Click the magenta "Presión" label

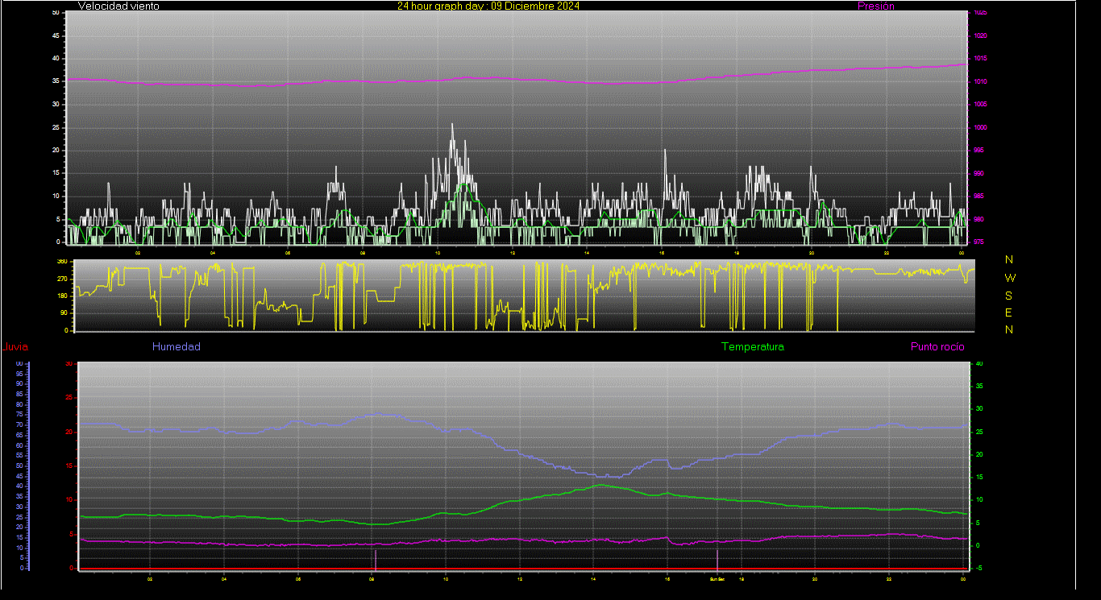pos(876,6)
